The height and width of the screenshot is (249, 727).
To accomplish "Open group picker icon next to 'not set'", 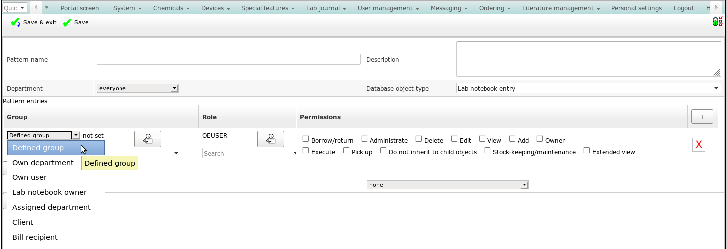I will (148, 139).
